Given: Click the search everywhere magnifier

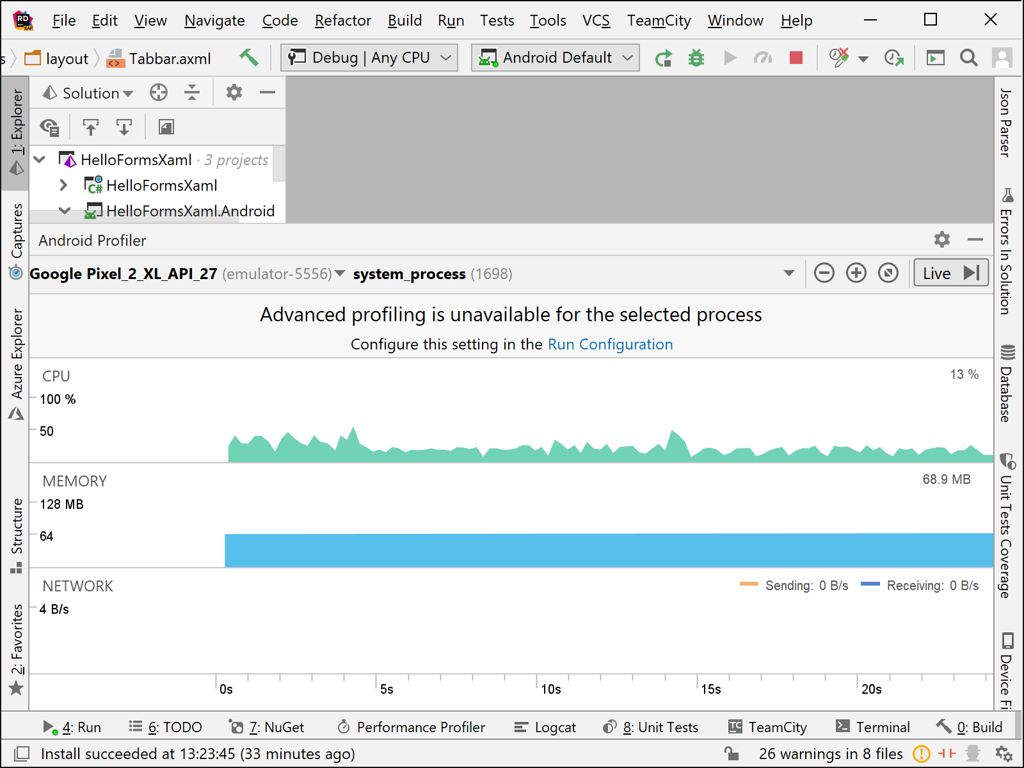Looking at the screenshot, I should click(969, 58).
